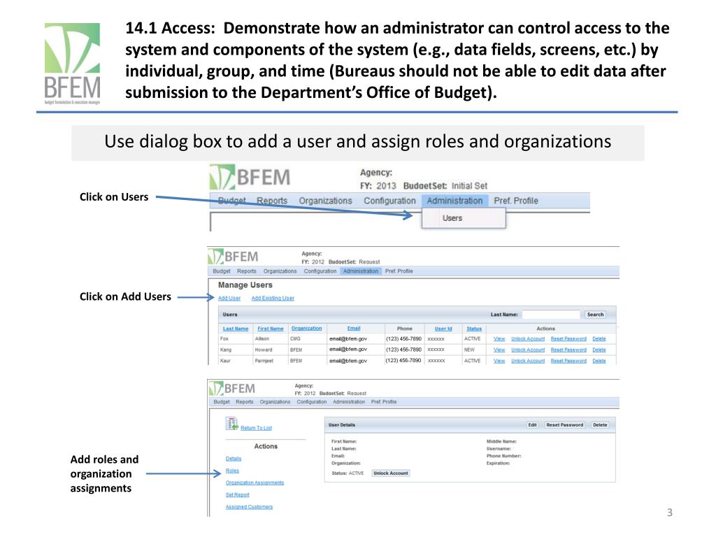This screenshot has height=537, width=716.
Task: Focus the Last Name search field
Action: tap(551, 315)
